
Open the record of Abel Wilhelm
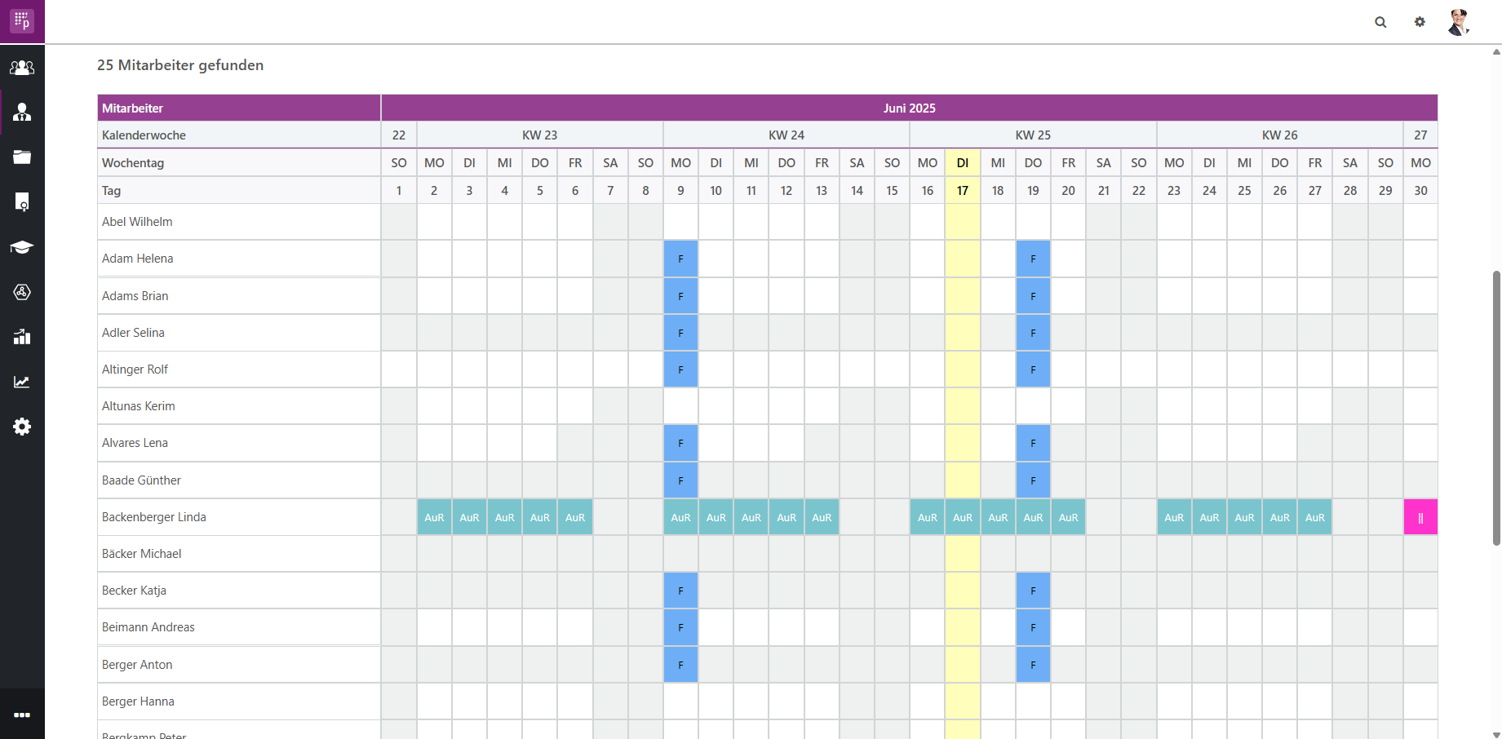pyautogui.click(x=137, y=221)
